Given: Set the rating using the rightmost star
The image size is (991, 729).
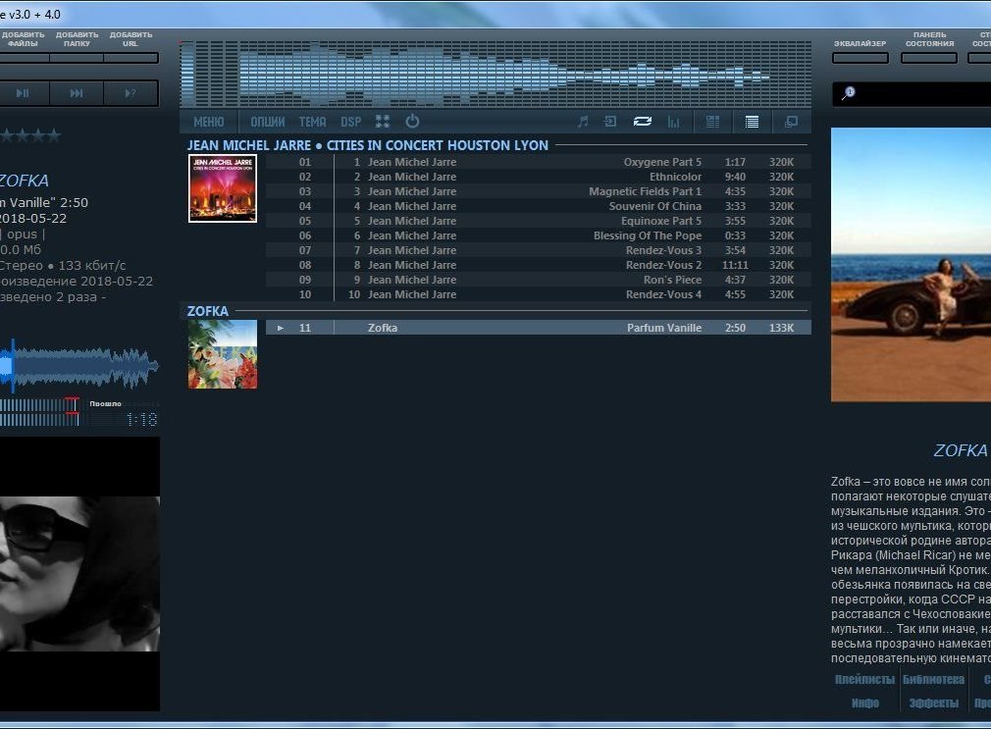Looking at the screenshot, I should coord(54,134).
